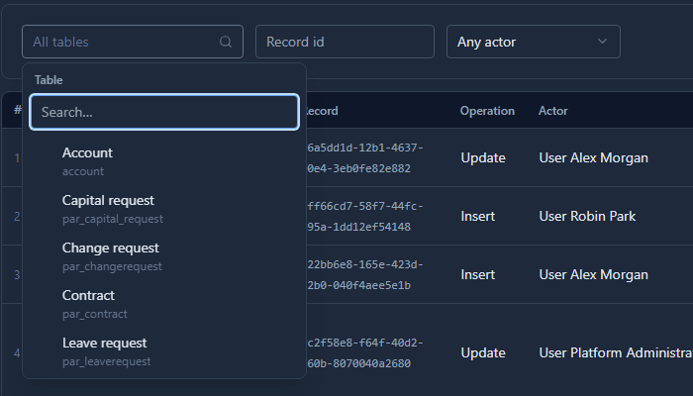This screenshot has width=693, height=396.
Task: Click par_leaverequest subtitle text
Action: click(107, 361)
